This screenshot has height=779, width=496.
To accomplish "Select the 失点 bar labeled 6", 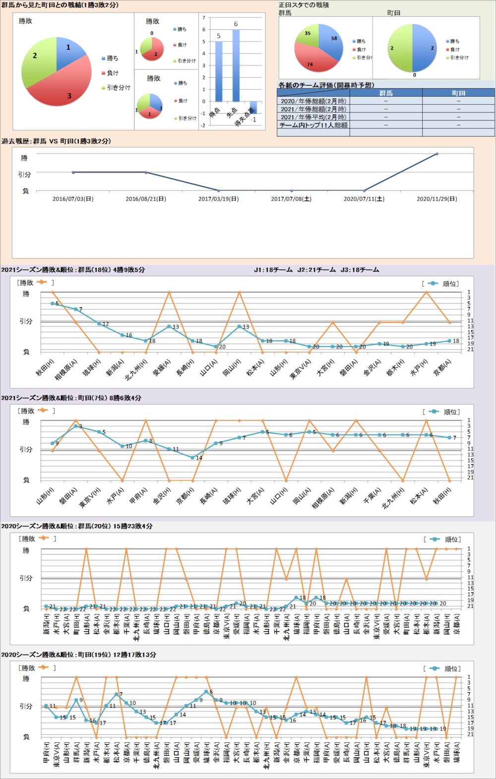I will click(x=236, y=65).
